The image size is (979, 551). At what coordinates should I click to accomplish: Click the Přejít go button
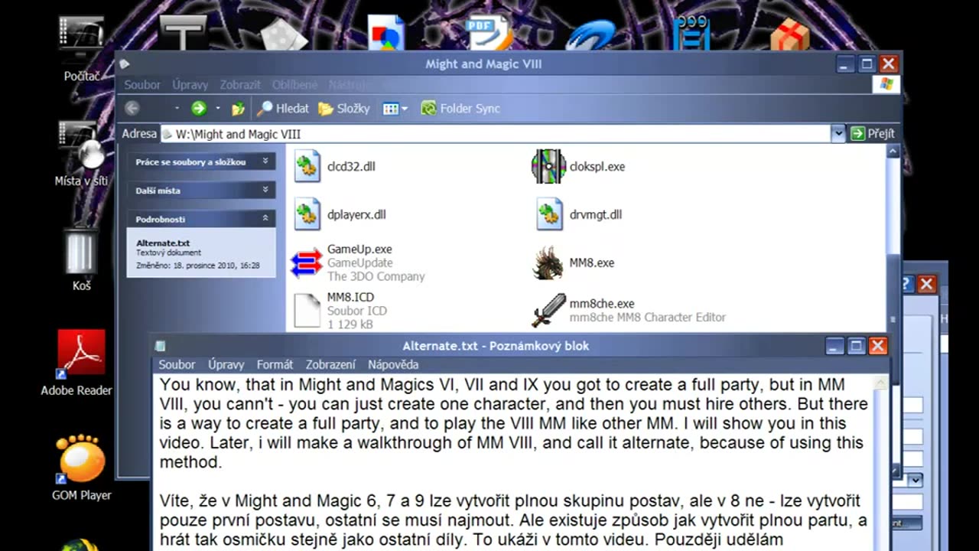pos(873,134)
